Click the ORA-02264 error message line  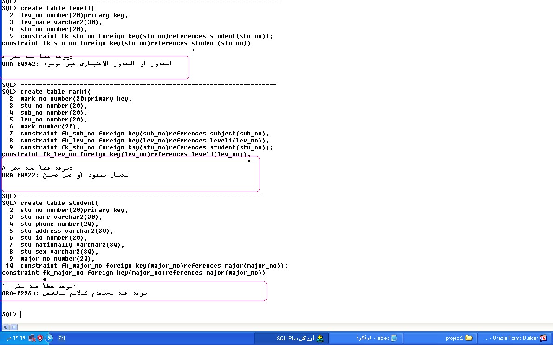click(74, 294)
